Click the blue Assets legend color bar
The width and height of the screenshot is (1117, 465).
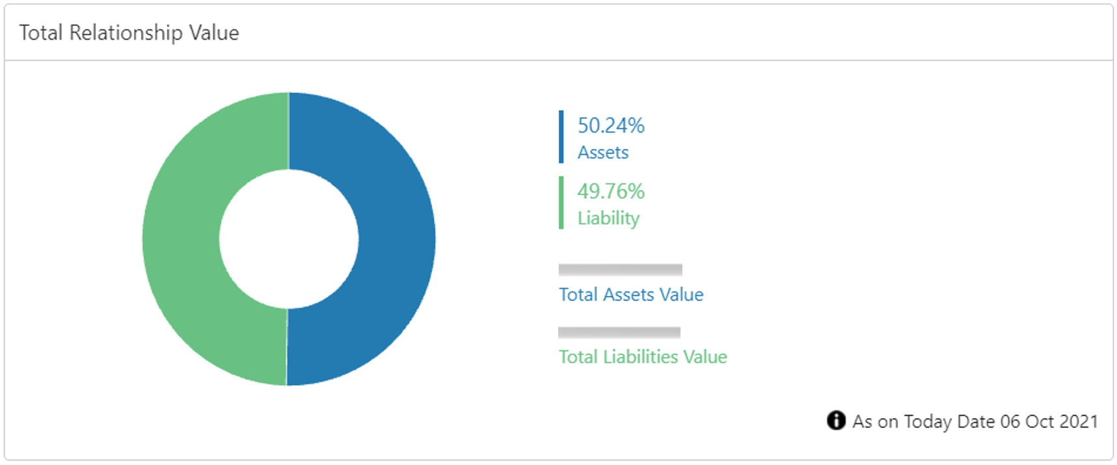pyautogui.click(x=561, y=137)
